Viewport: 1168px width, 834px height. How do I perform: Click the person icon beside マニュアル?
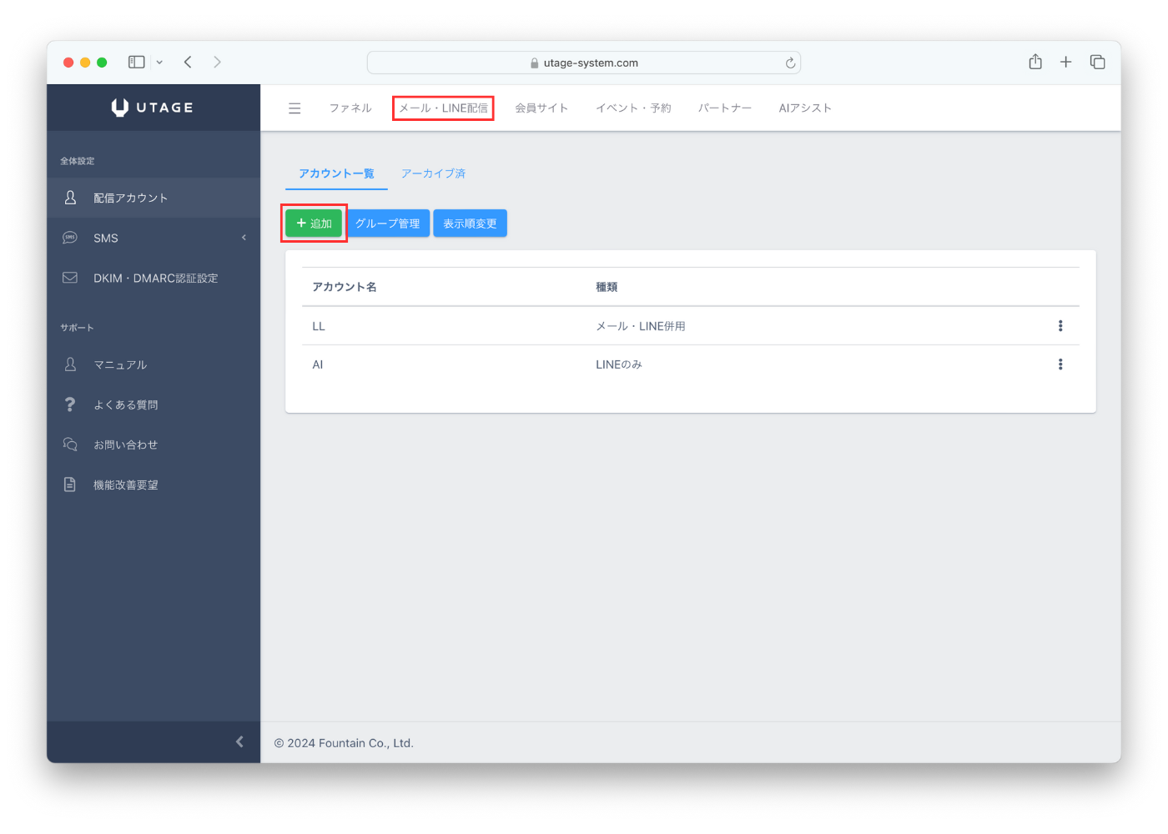(70, 364)
